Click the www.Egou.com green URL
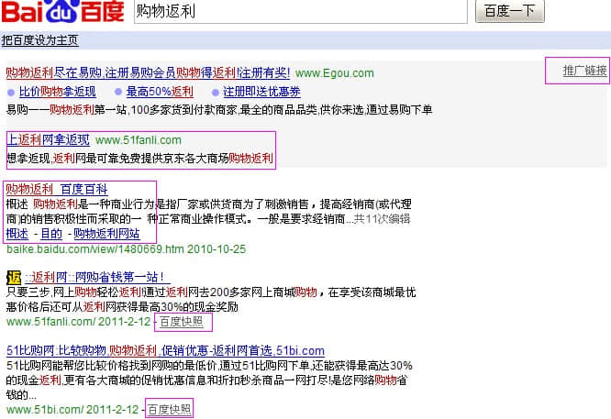 [335, 73]
